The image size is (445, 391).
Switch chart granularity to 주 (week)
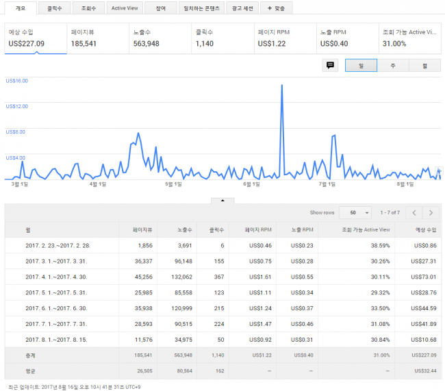point(393,65)
